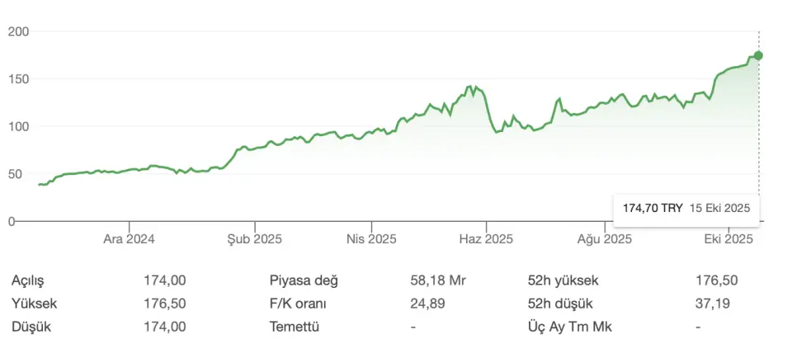Image resolution: width=792 pixels, height=358 pixels.
Task: Click the Yüksek stat label
Action: click(34, 304)
